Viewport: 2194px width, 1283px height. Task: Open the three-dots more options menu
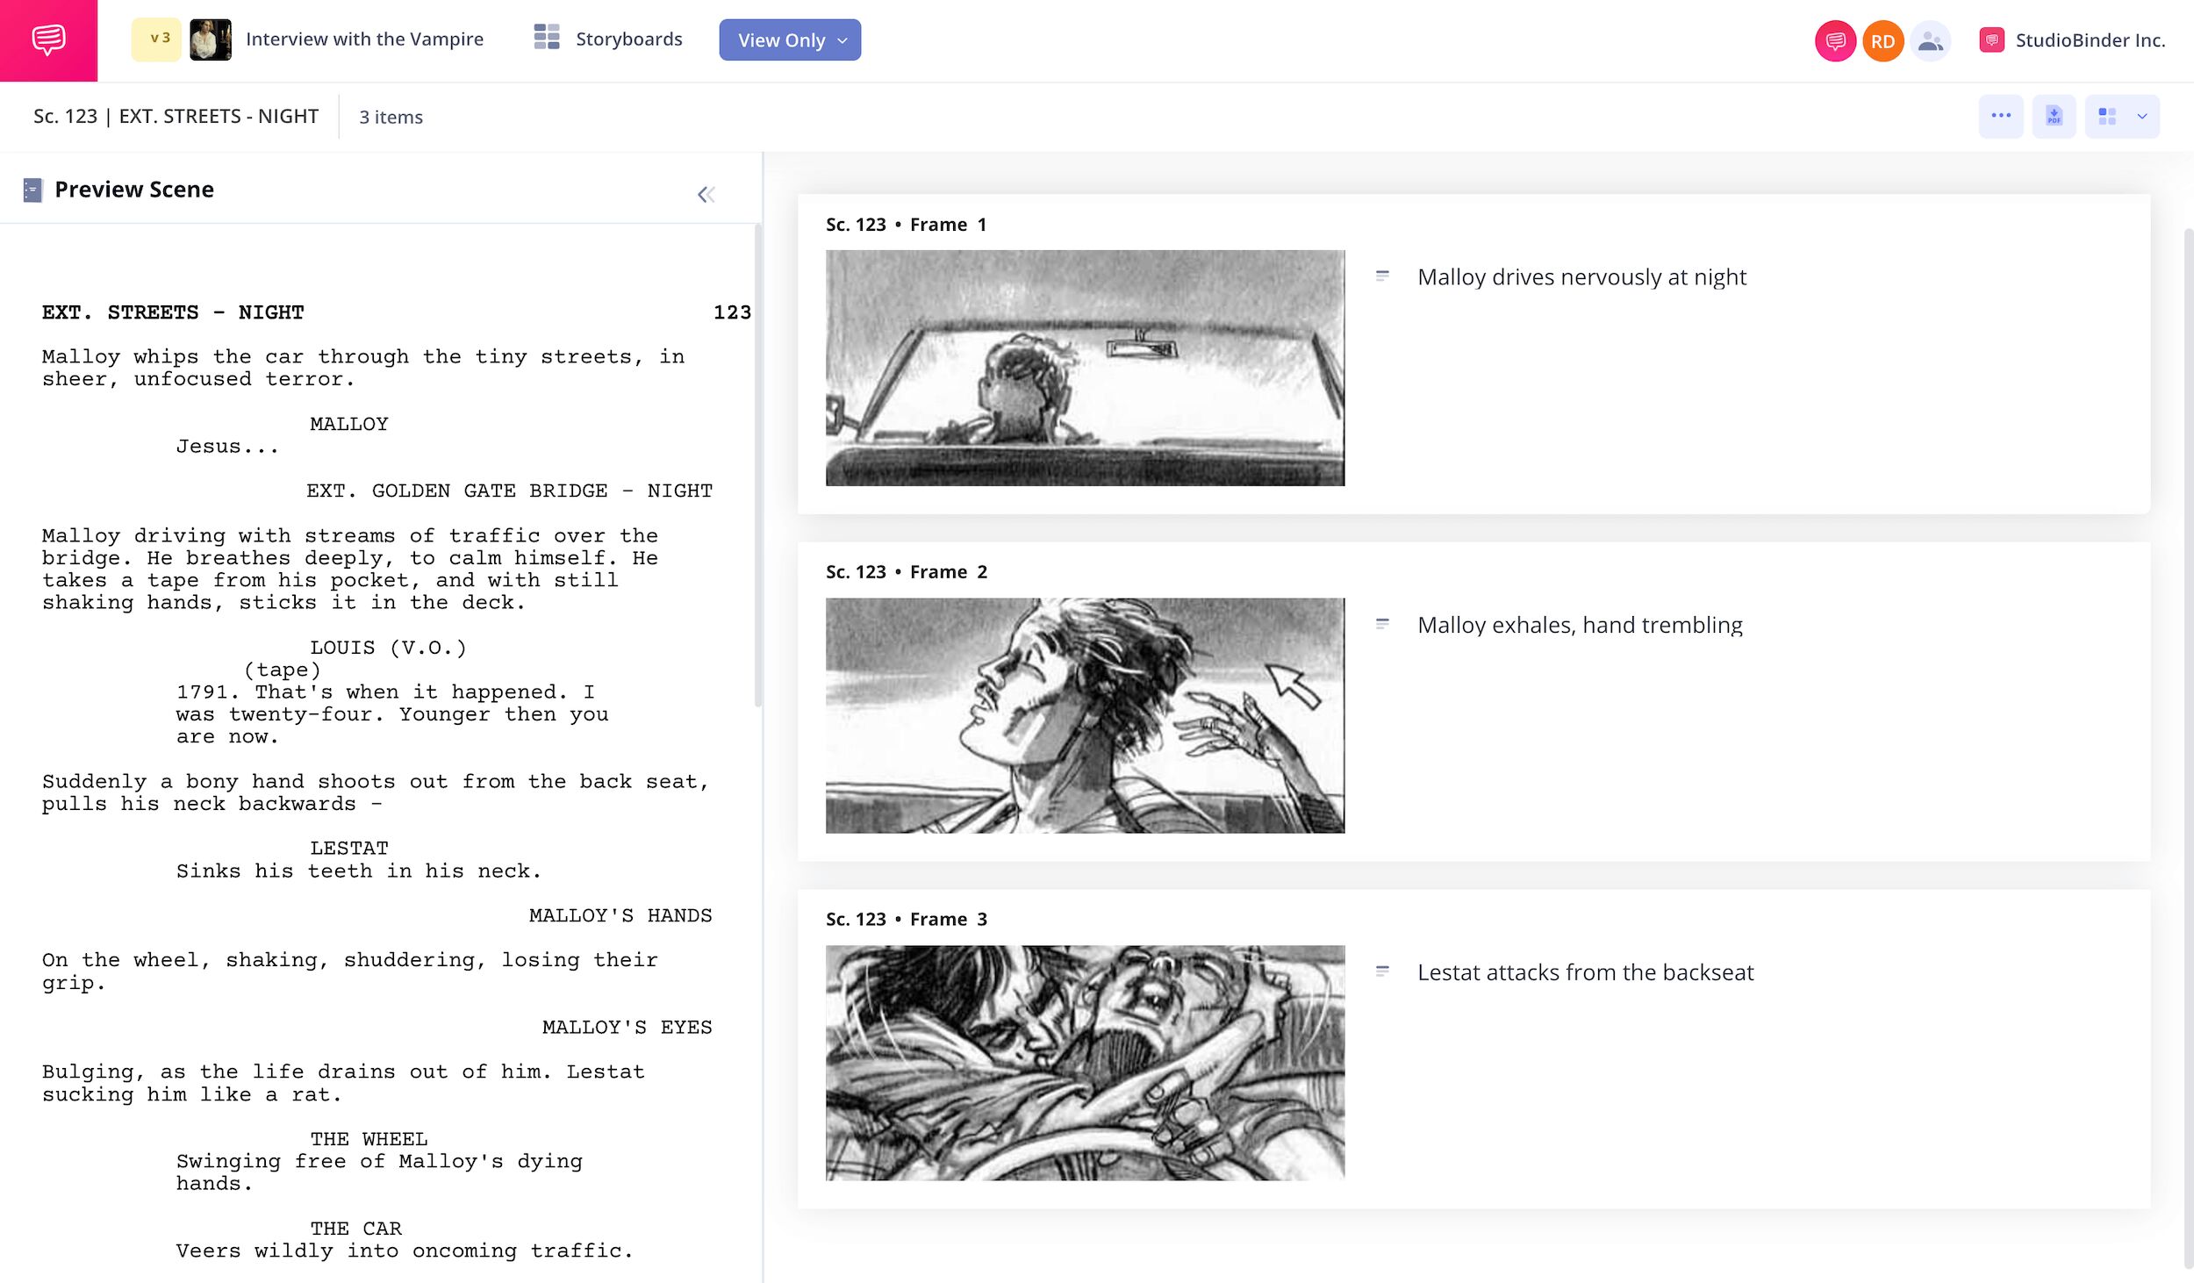coord(2000,117)
